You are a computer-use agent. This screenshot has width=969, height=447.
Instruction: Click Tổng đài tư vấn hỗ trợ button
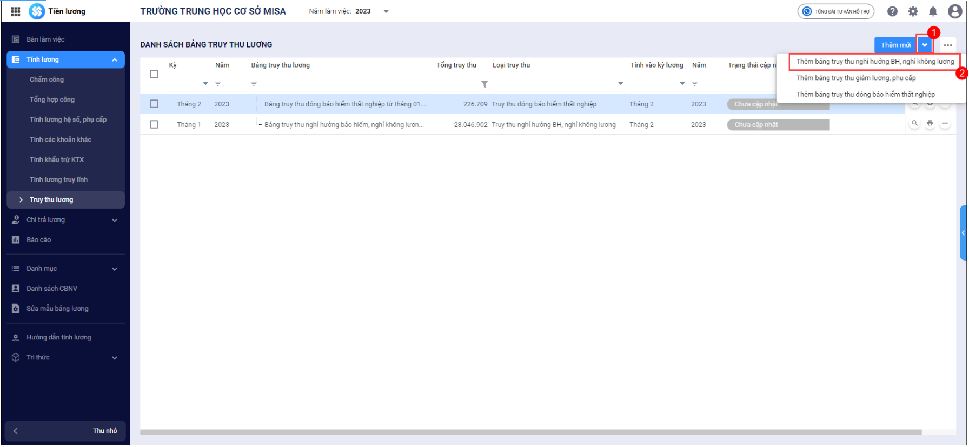coord(836,11)
